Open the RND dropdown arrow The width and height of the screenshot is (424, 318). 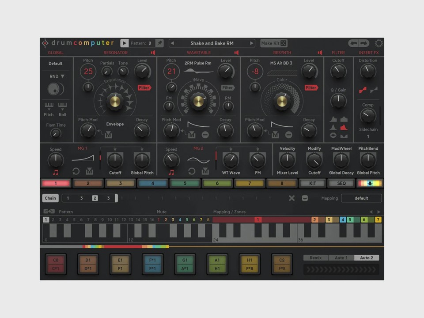pyautogui.click(x=63, y=76)
